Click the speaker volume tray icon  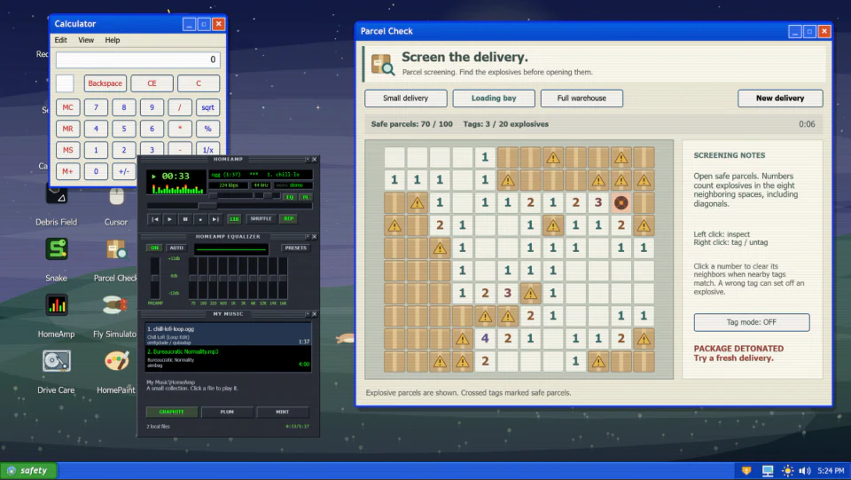805,470
